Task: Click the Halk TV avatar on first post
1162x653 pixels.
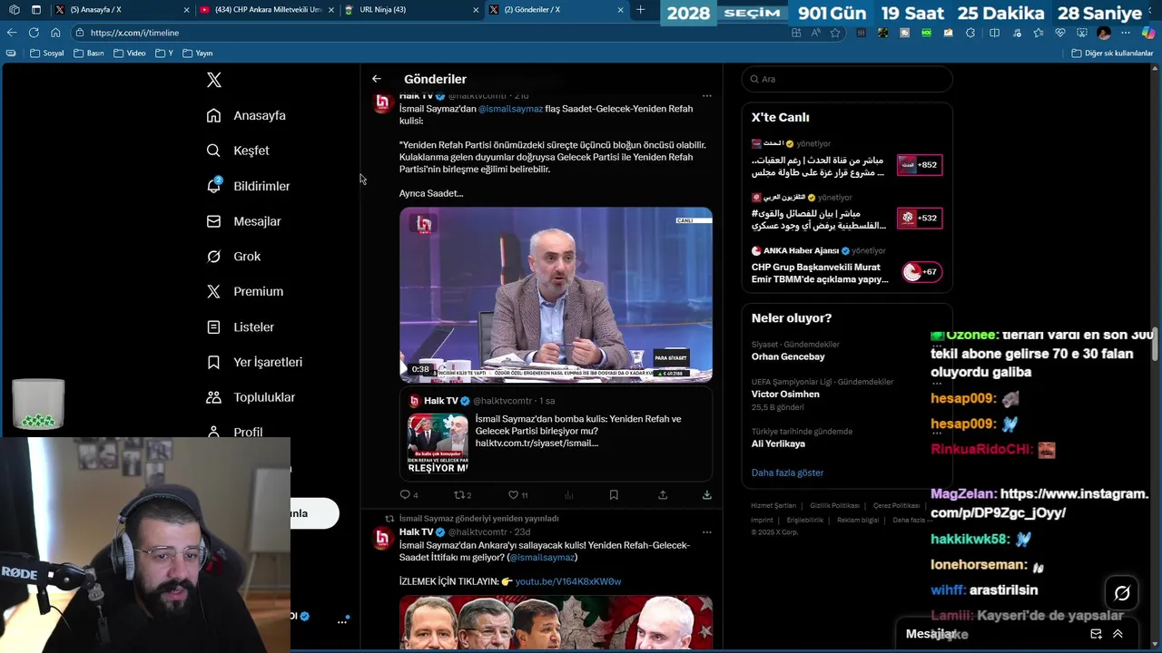Action: coord(382,103)
